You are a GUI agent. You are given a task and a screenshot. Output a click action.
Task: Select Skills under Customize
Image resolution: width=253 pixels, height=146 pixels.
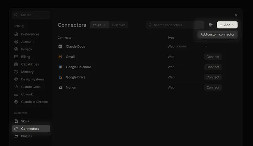coord(31,121)
